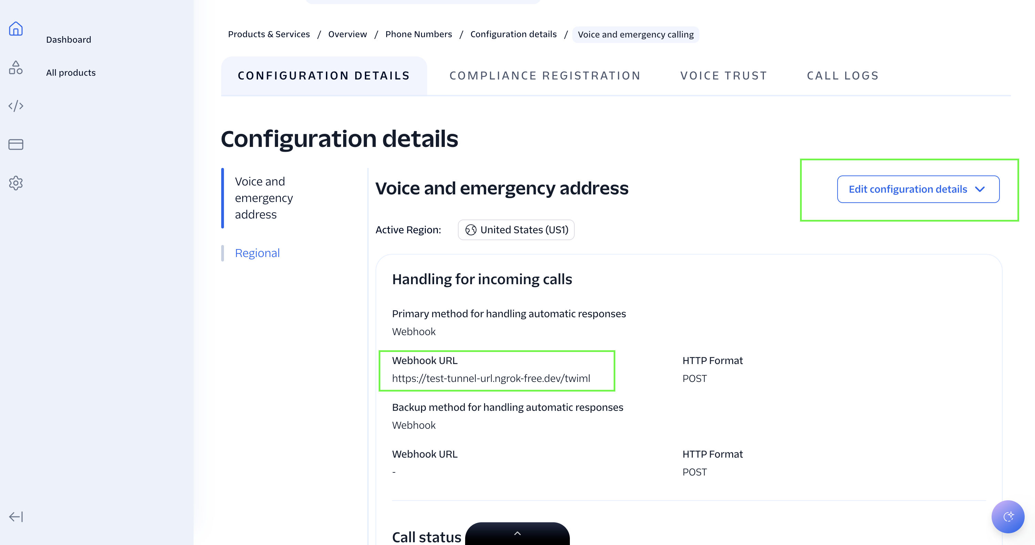
Task: Select Voice and emergency address section
Action: pyautogui.click(x=264, y=198)
